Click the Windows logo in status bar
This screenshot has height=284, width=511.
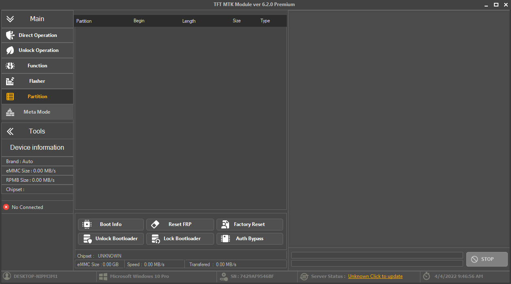pos(103,276)
